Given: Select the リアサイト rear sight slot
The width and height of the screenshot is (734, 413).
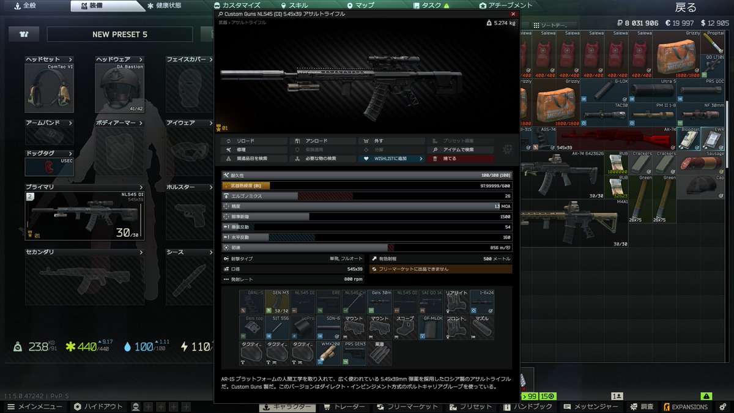Looking at the screenshot, I should [456, 302].
